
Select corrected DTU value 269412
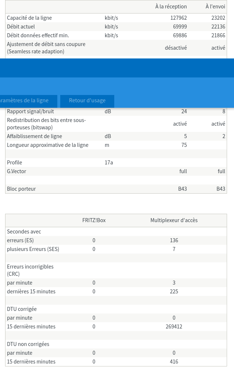(x=174, y=326)
